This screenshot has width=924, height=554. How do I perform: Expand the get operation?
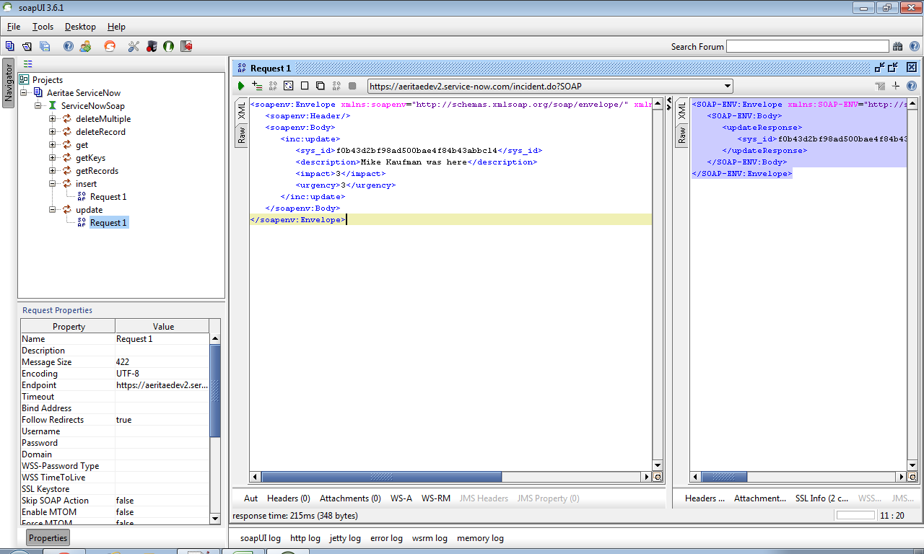pyautogui.click(x=53, y=145)
